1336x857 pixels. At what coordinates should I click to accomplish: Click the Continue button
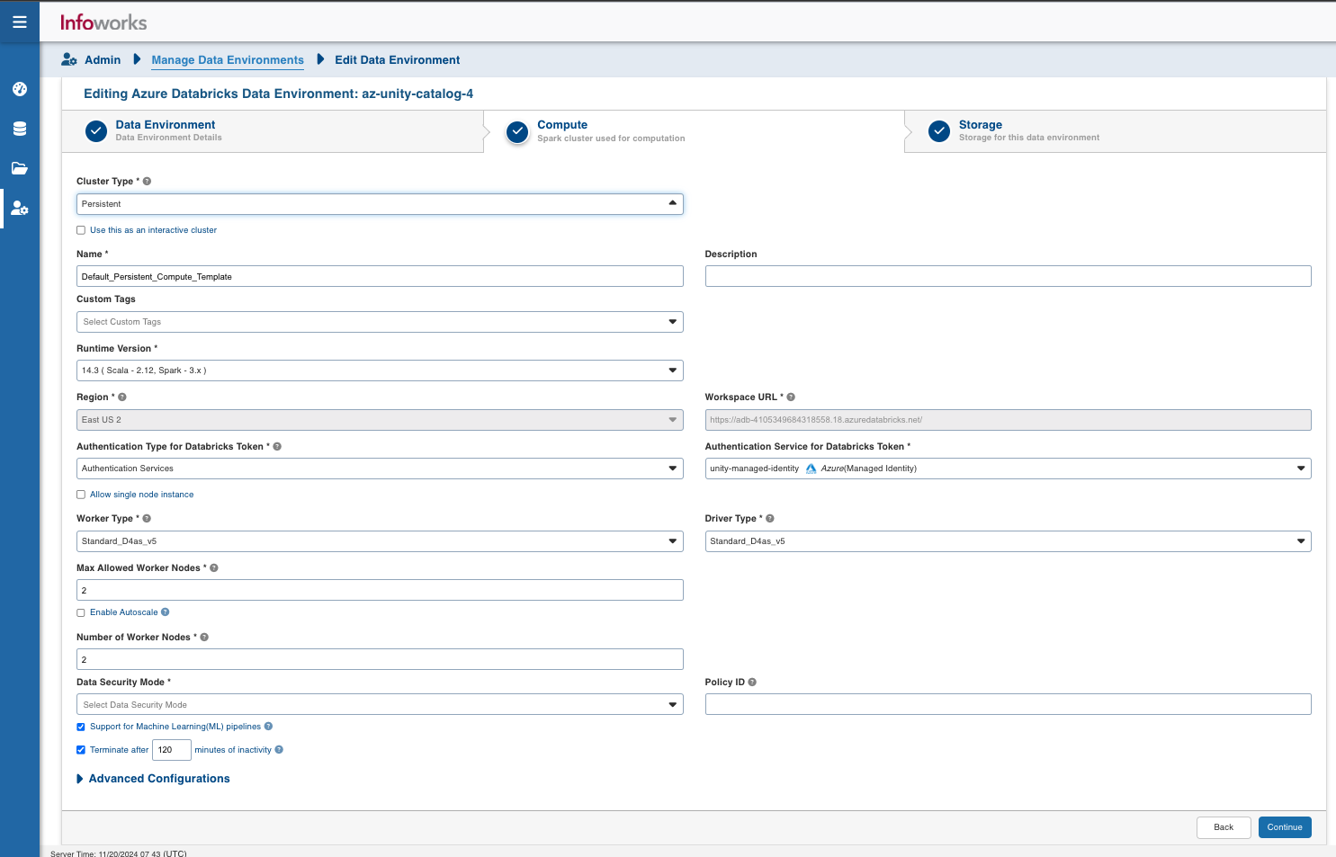click(x=1285, y=827)
